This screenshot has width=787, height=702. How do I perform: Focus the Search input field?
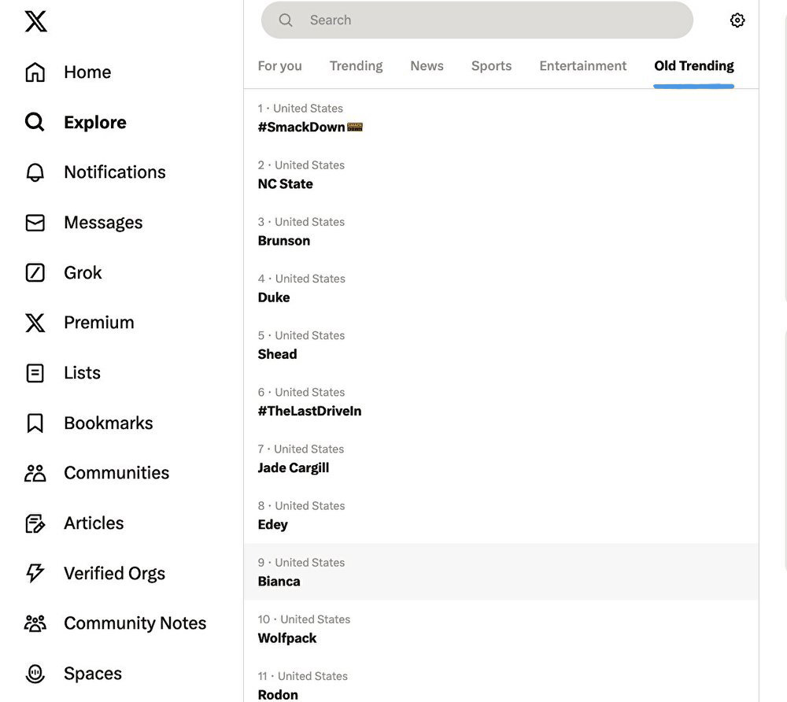pyautogui.click(x=477, y=20)
